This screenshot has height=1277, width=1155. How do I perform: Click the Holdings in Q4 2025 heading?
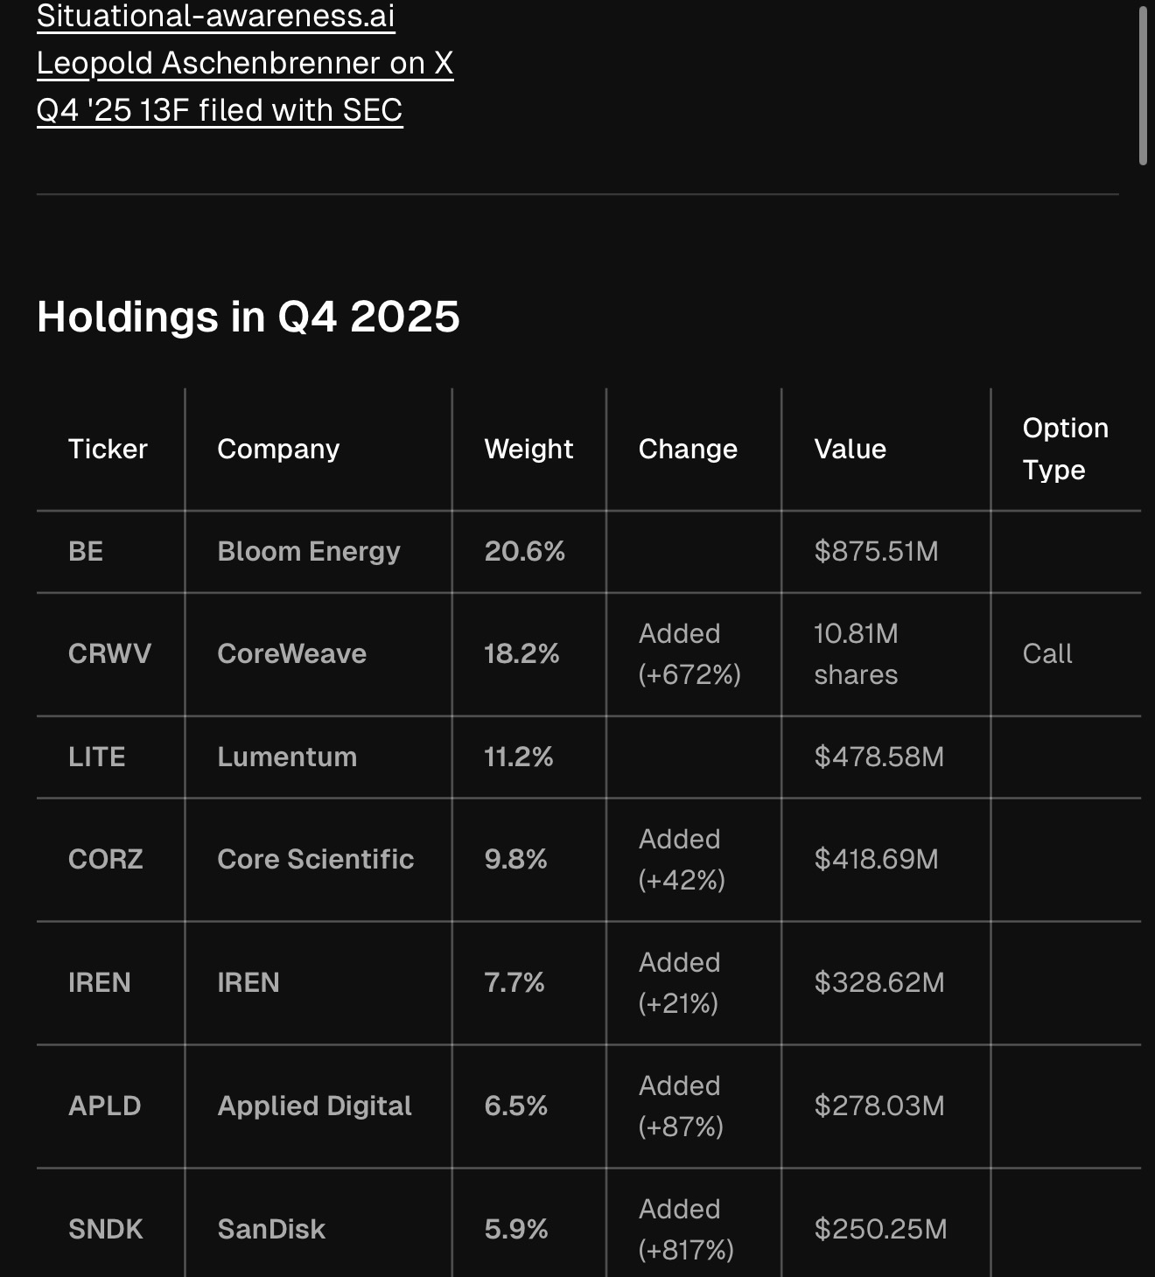pos(248,317)
